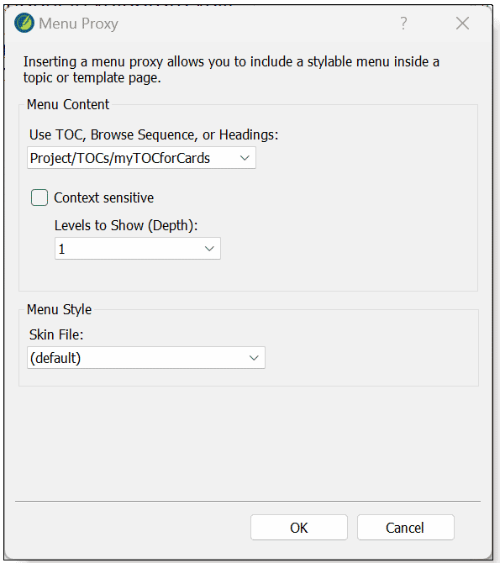Click the menu proxy description text
The width and height of the screenshot is (500, 563).
pos(231,70)
